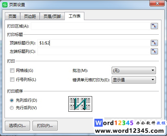The width and height of the screenshot is (167, 136).
Task: Click the 顶端标题行(R) field containing $1:$2
Action: (94, 43)
